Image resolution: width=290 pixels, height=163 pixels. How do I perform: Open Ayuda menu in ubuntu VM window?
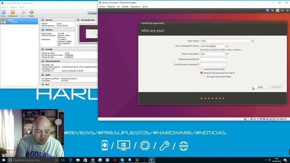click(145, 7)
